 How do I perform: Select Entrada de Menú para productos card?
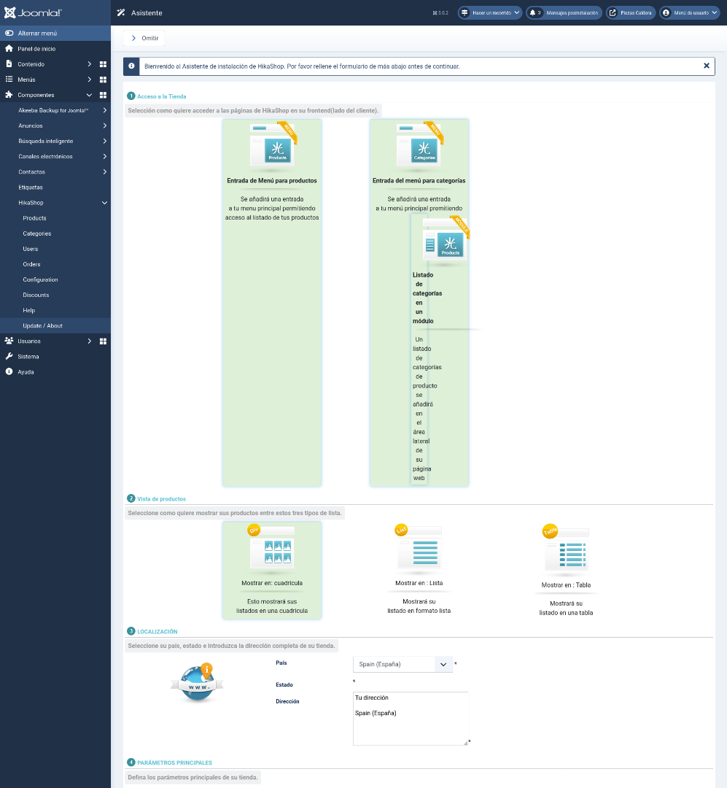(x=272, y=303)
